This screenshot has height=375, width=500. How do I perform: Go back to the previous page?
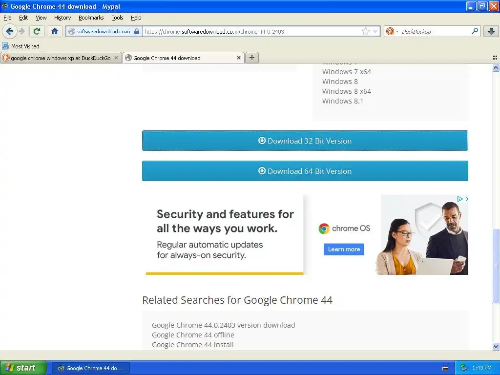point(10,31)
